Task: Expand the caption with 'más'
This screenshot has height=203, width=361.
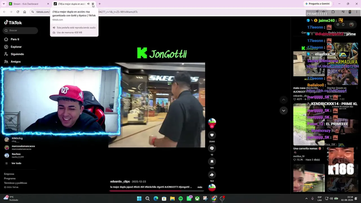Action: click(x=200, y=187)
